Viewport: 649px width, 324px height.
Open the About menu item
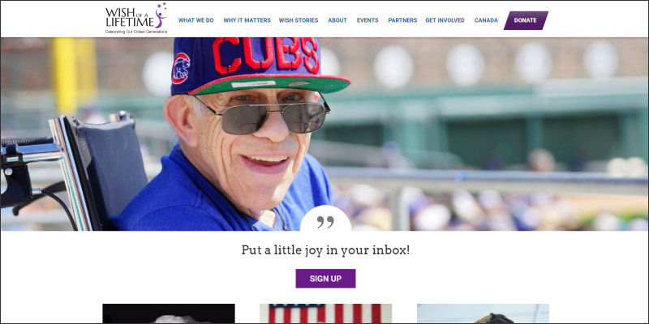tap(337, 20)
